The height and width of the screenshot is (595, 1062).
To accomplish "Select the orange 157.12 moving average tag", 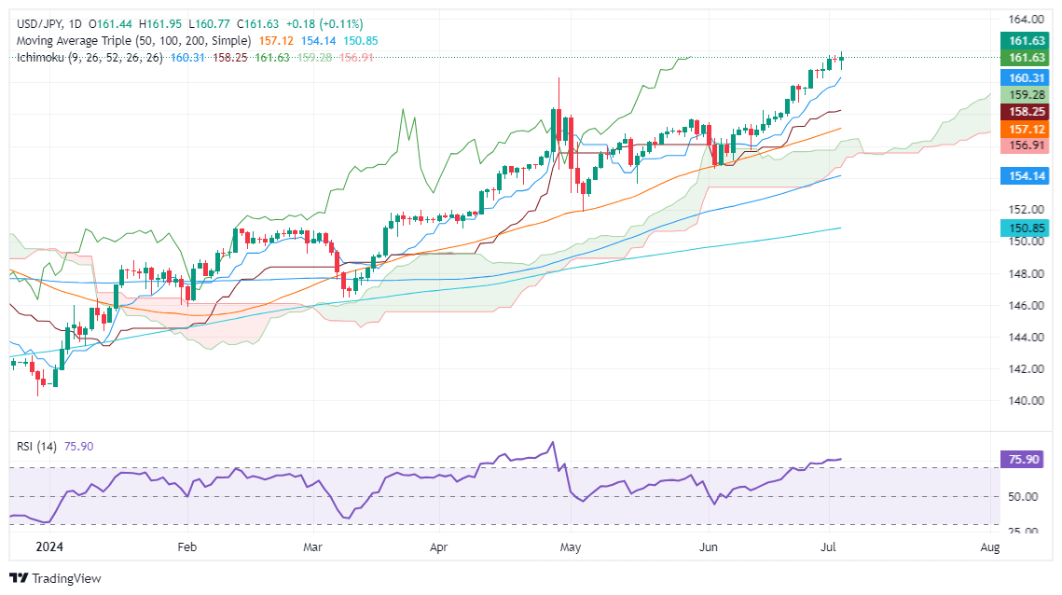I will point(1025,129).
